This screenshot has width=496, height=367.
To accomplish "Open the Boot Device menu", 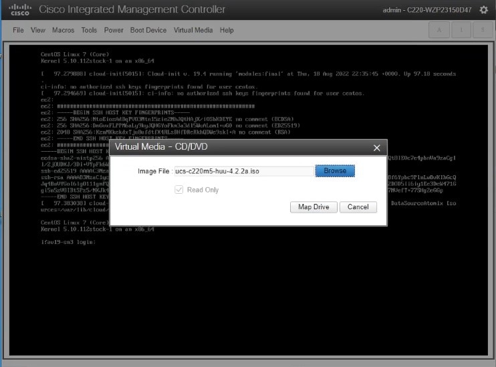I will [148, 30].
